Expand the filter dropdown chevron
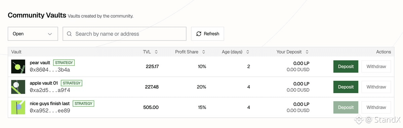 tap(50, 34)
